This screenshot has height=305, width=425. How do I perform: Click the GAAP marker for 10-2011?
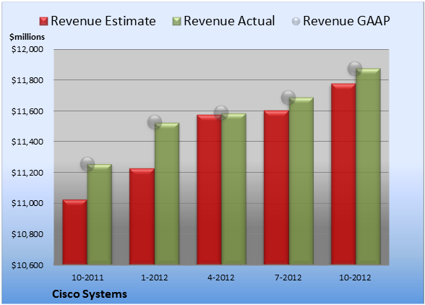point(87,164)
